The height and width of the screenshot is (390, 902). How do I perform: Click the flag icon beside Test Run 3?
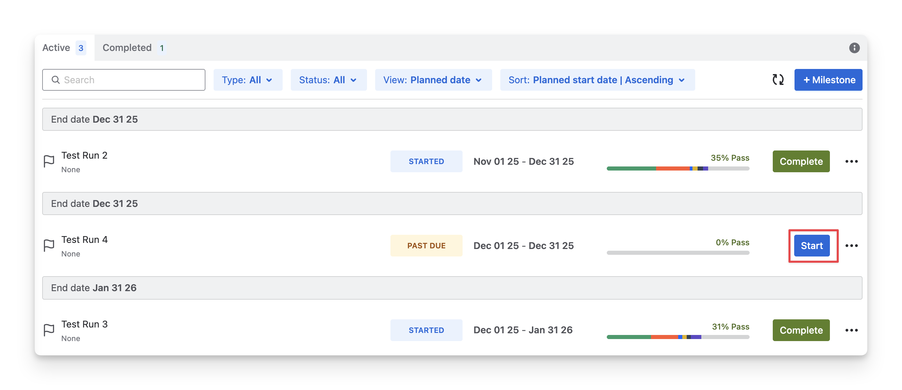(49, 330)
